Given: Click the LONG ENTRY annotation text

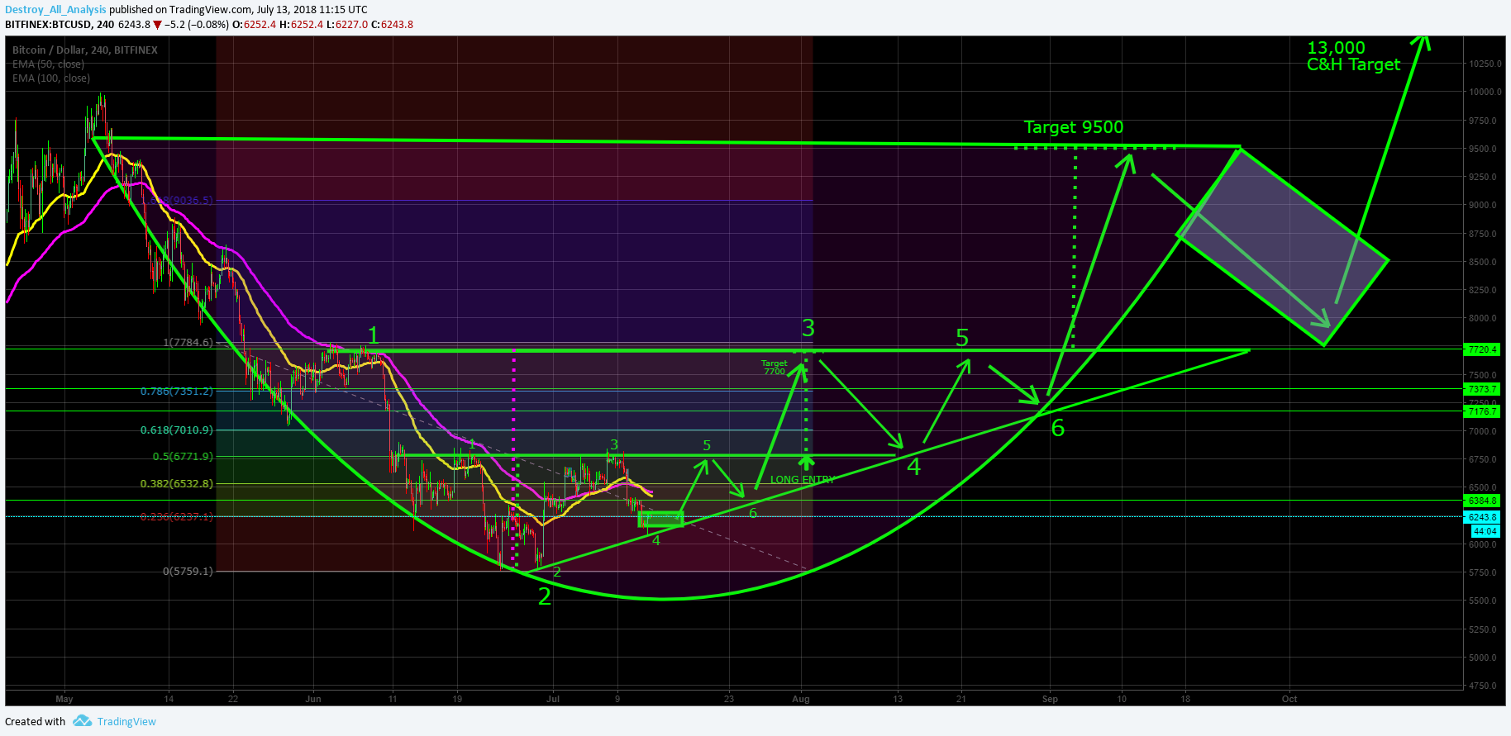Looking at the screenshot, I should (803, 480).
